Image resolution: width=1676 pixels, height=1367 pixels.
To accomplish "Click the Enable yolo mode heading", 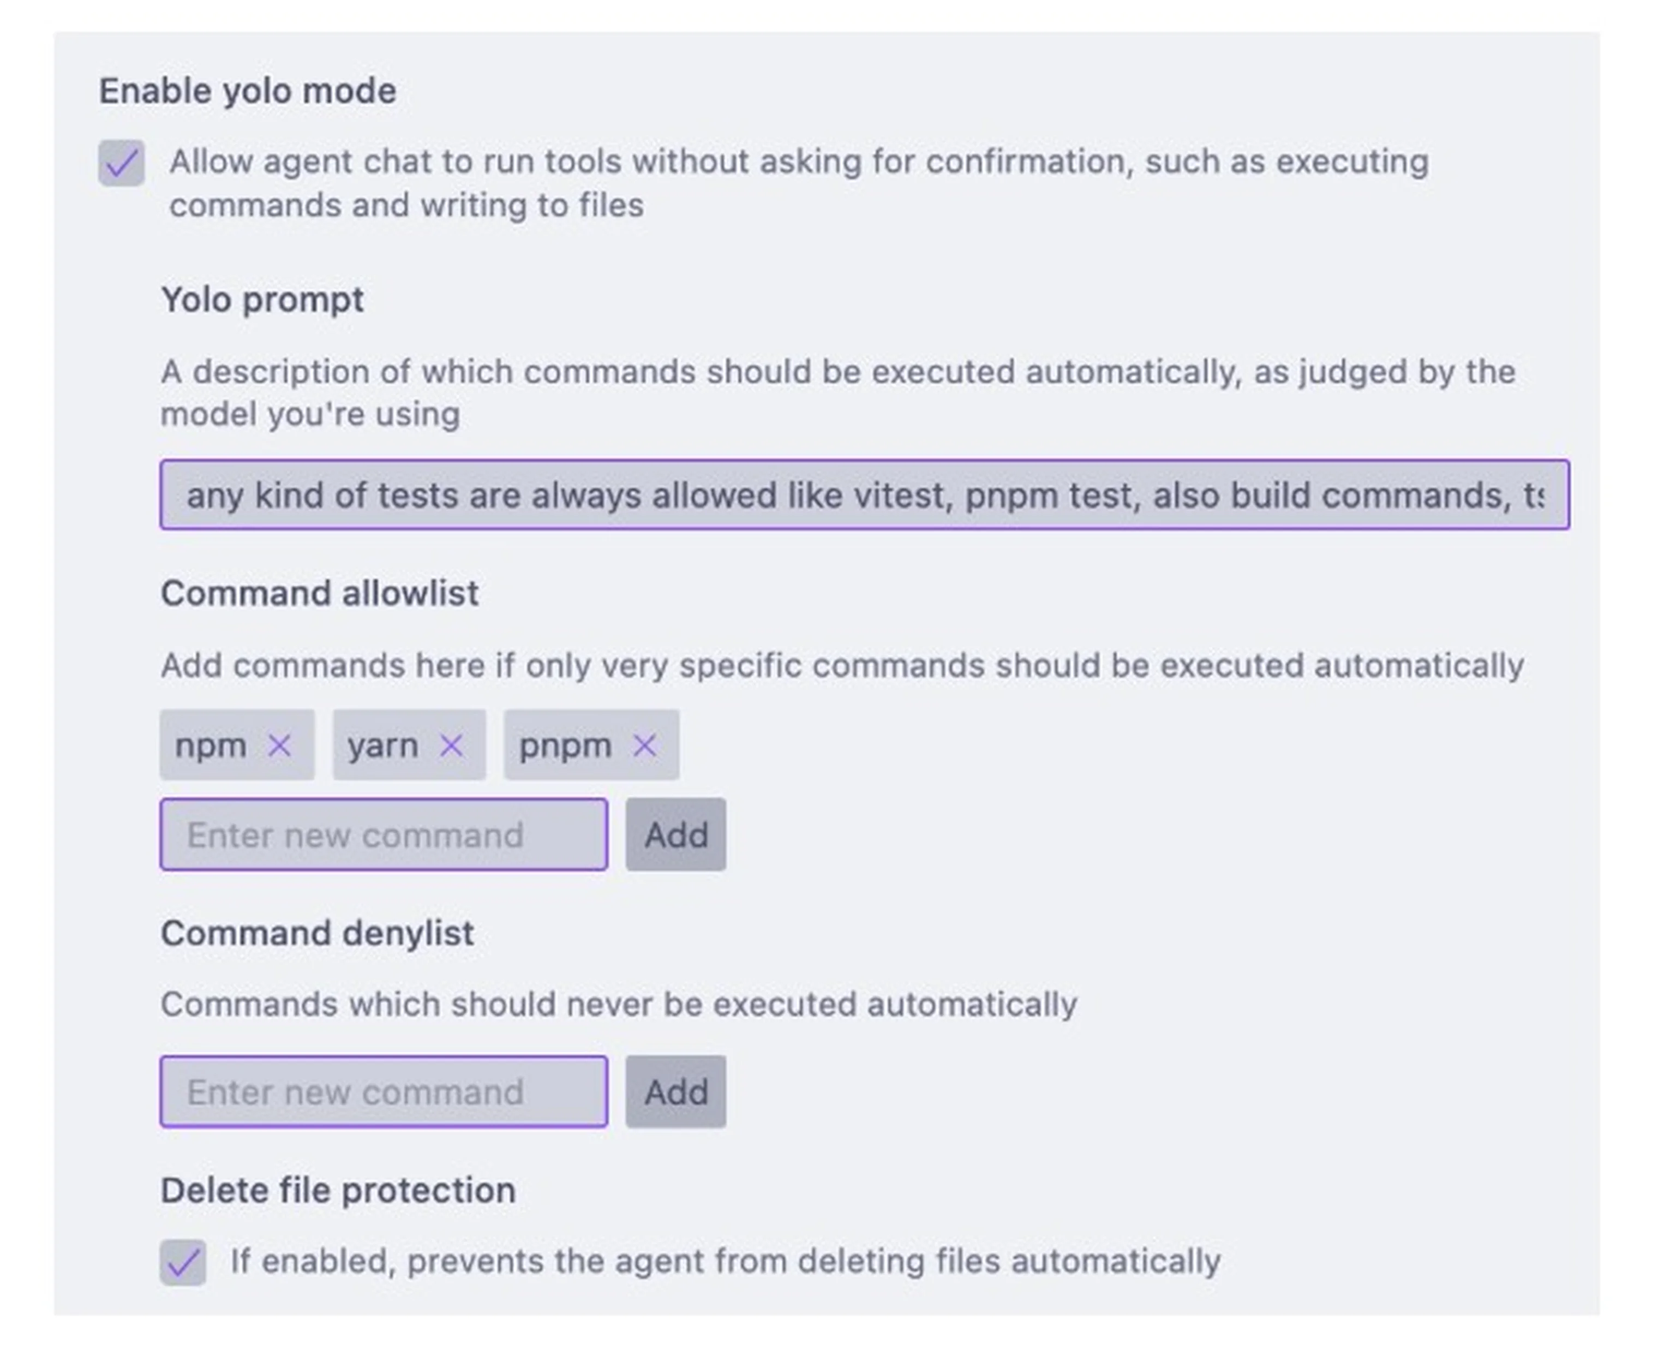I will [x=248, y=89].
